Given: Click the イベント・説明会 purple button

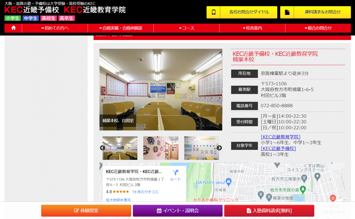Looking at the screenshot, I should [178, 211].
